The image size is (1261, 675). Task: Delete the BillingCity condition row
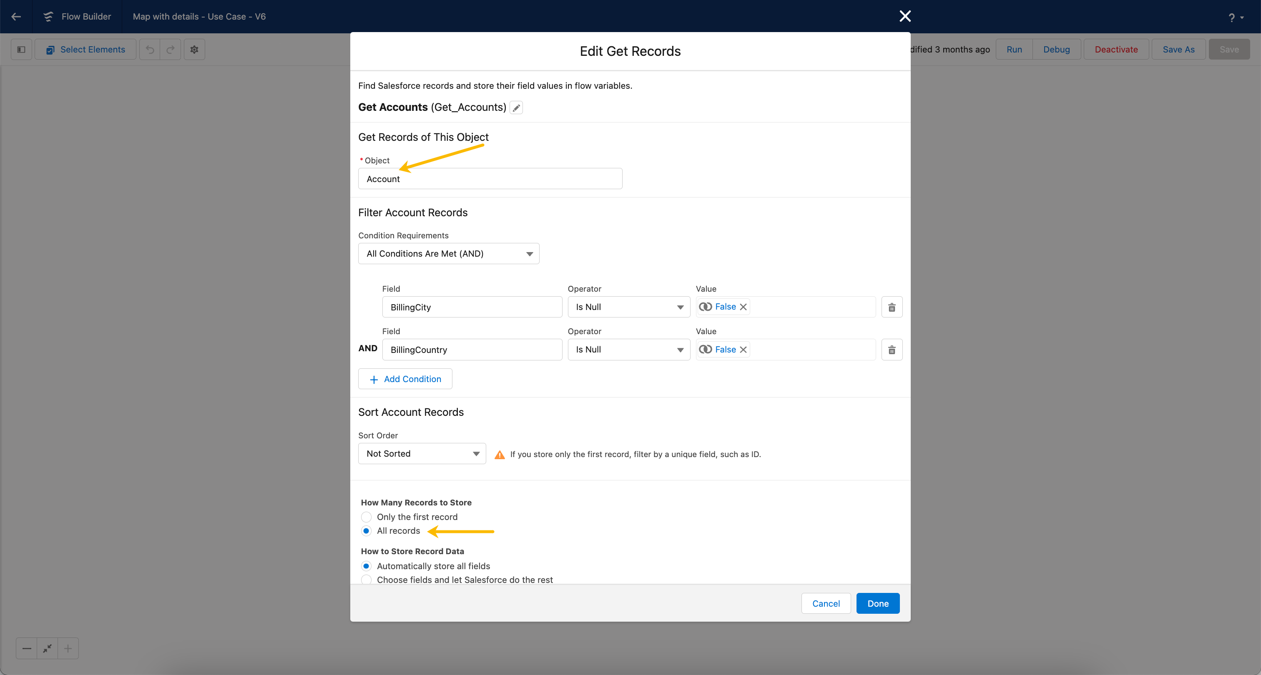892,307
